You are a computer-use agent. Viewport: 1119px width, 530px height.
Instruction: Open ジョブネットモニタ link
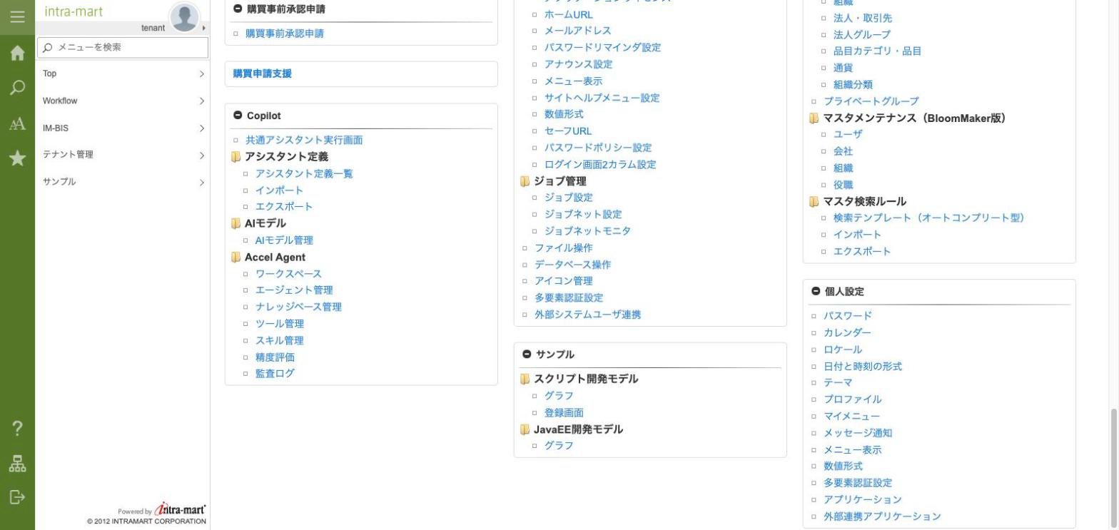tap(587, 231)
